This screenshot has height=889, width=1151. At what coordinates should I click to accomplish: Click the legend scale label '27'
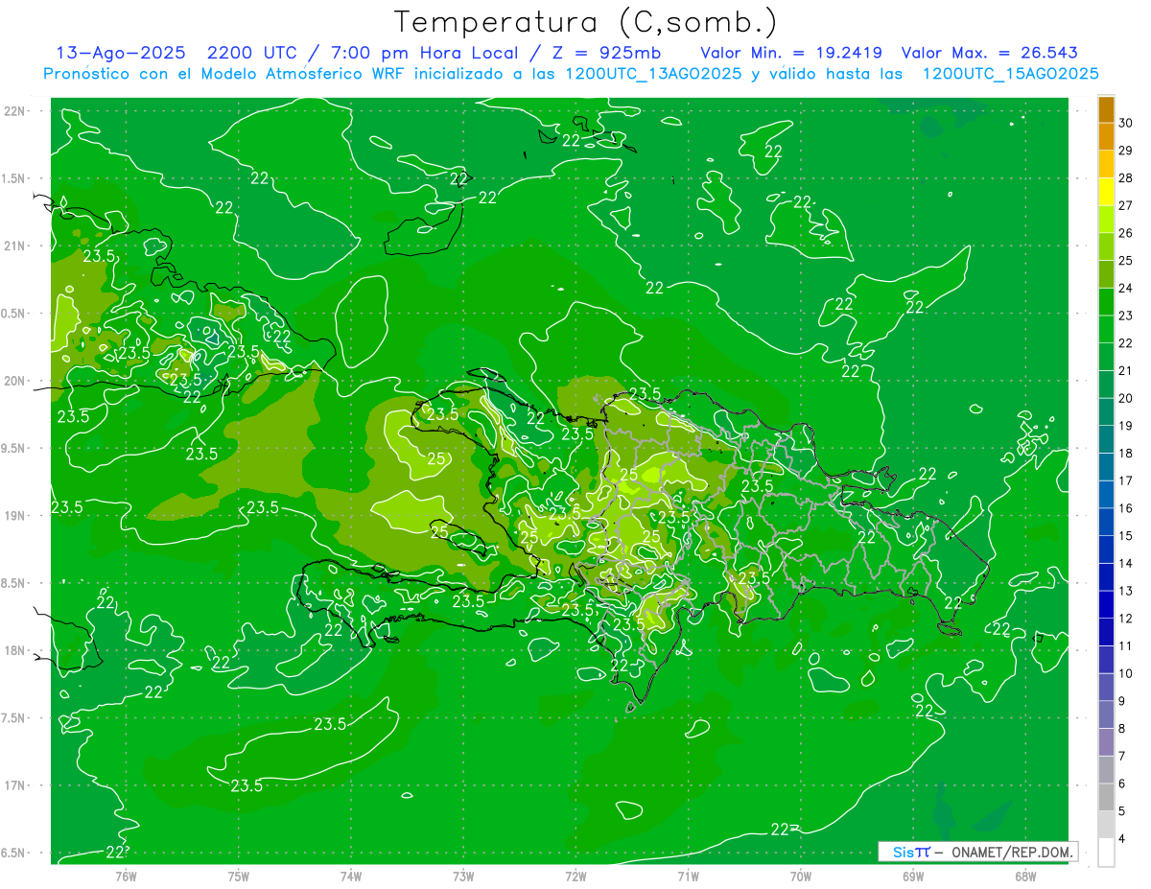click(x=1126, y=205)
